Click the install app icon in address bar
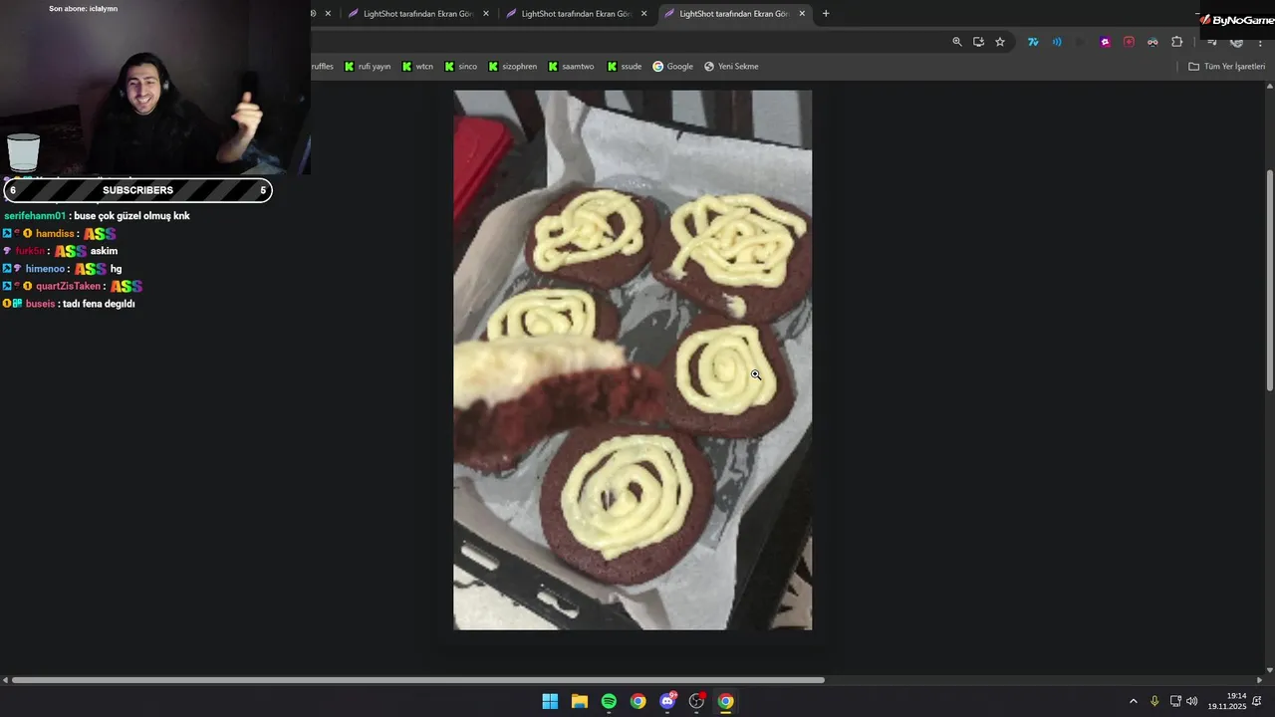 tap(978, 42)
